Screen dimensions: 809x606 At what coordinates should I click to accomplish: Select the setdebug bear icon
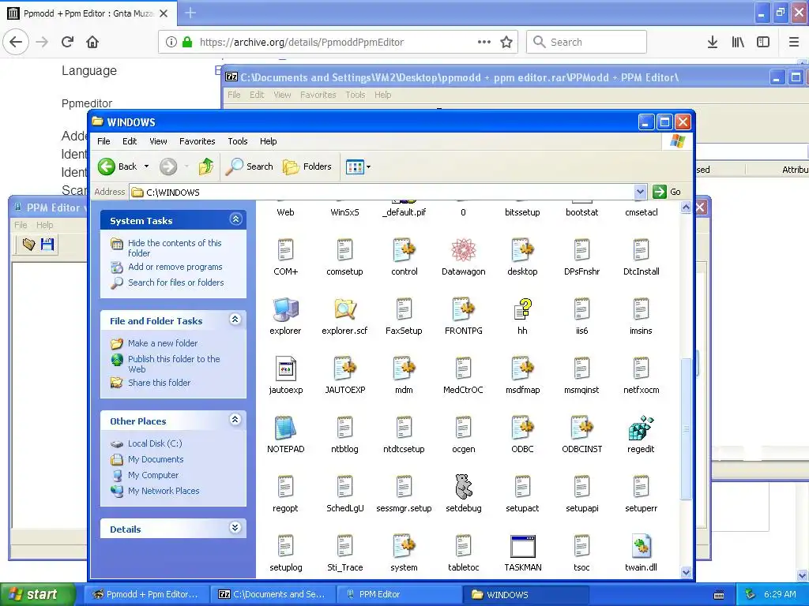point(463,486)
